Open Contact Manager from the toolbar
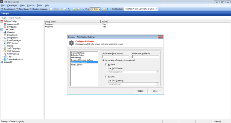The width and height of the screenshot is (231, 123). click(39, 9)
